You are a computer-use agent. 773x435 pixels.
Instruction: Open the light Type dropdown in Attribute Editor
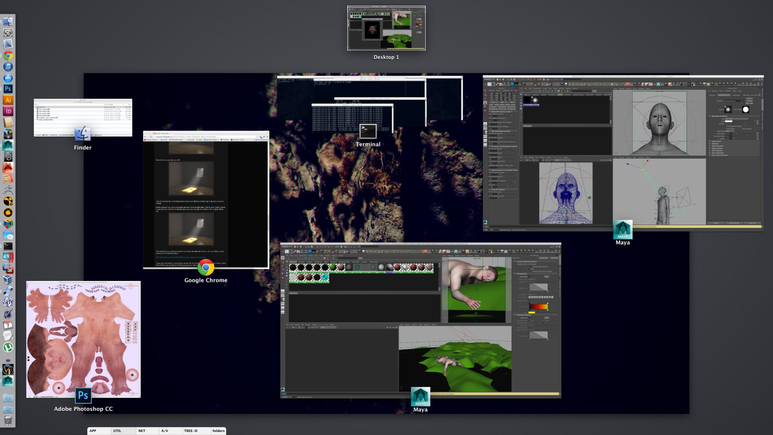point(735,119)
